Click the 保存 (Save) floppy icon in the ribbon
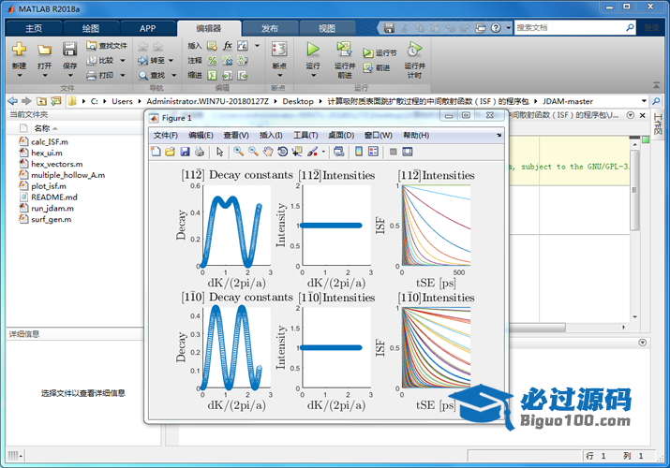 69,49
